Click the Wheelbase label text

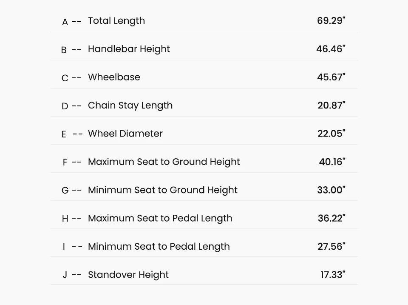(x=114, y=77)
